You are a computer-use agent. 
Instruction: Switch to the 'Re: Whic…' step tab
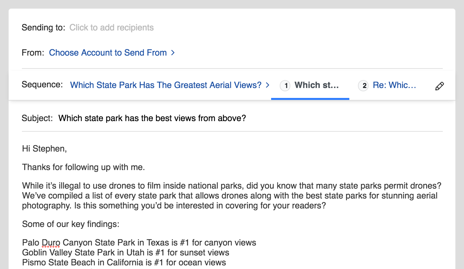point(394,85)
